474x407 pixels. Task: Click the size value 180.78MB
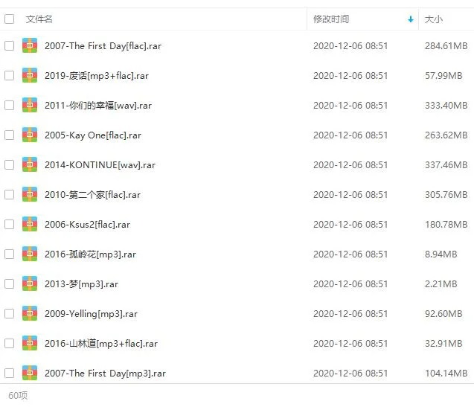pos(446,225)
